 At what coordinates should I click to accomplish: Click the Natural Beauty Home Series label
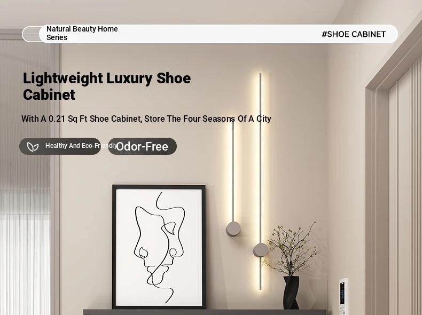(82, 33)
